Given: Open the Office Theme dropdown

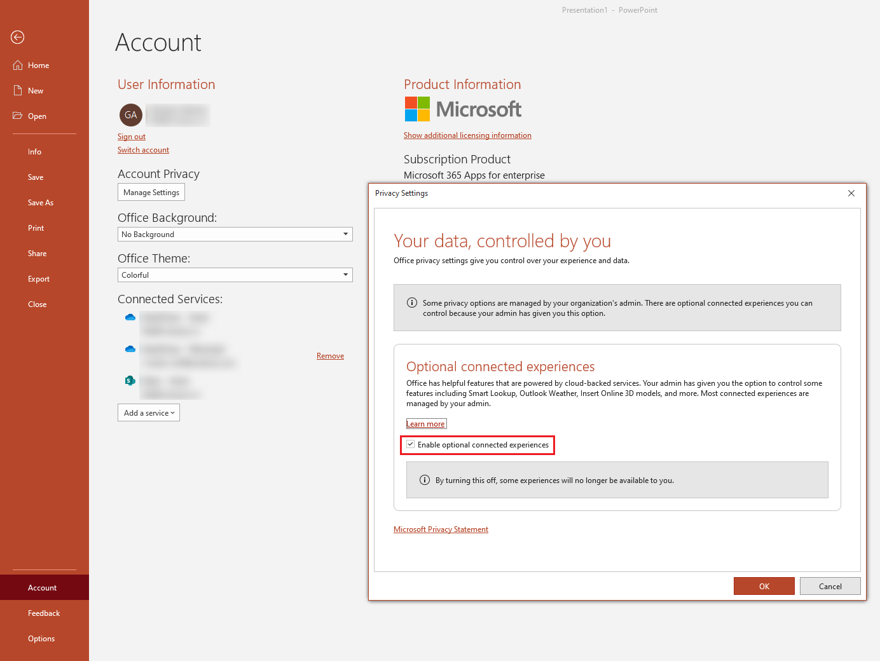Looking at the screenshot, I should (x=235, y=275).
